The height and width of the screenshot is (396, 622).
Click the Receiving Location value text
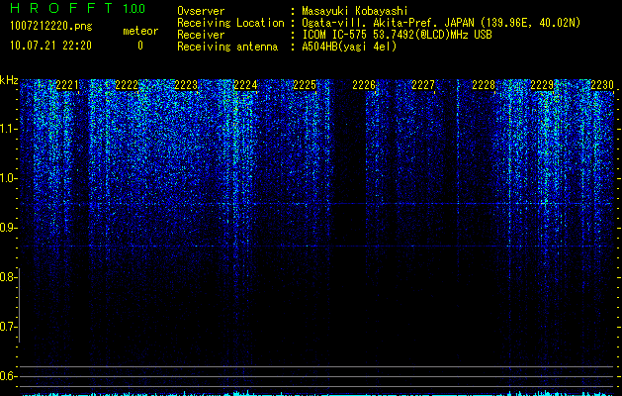coord(441,23)
